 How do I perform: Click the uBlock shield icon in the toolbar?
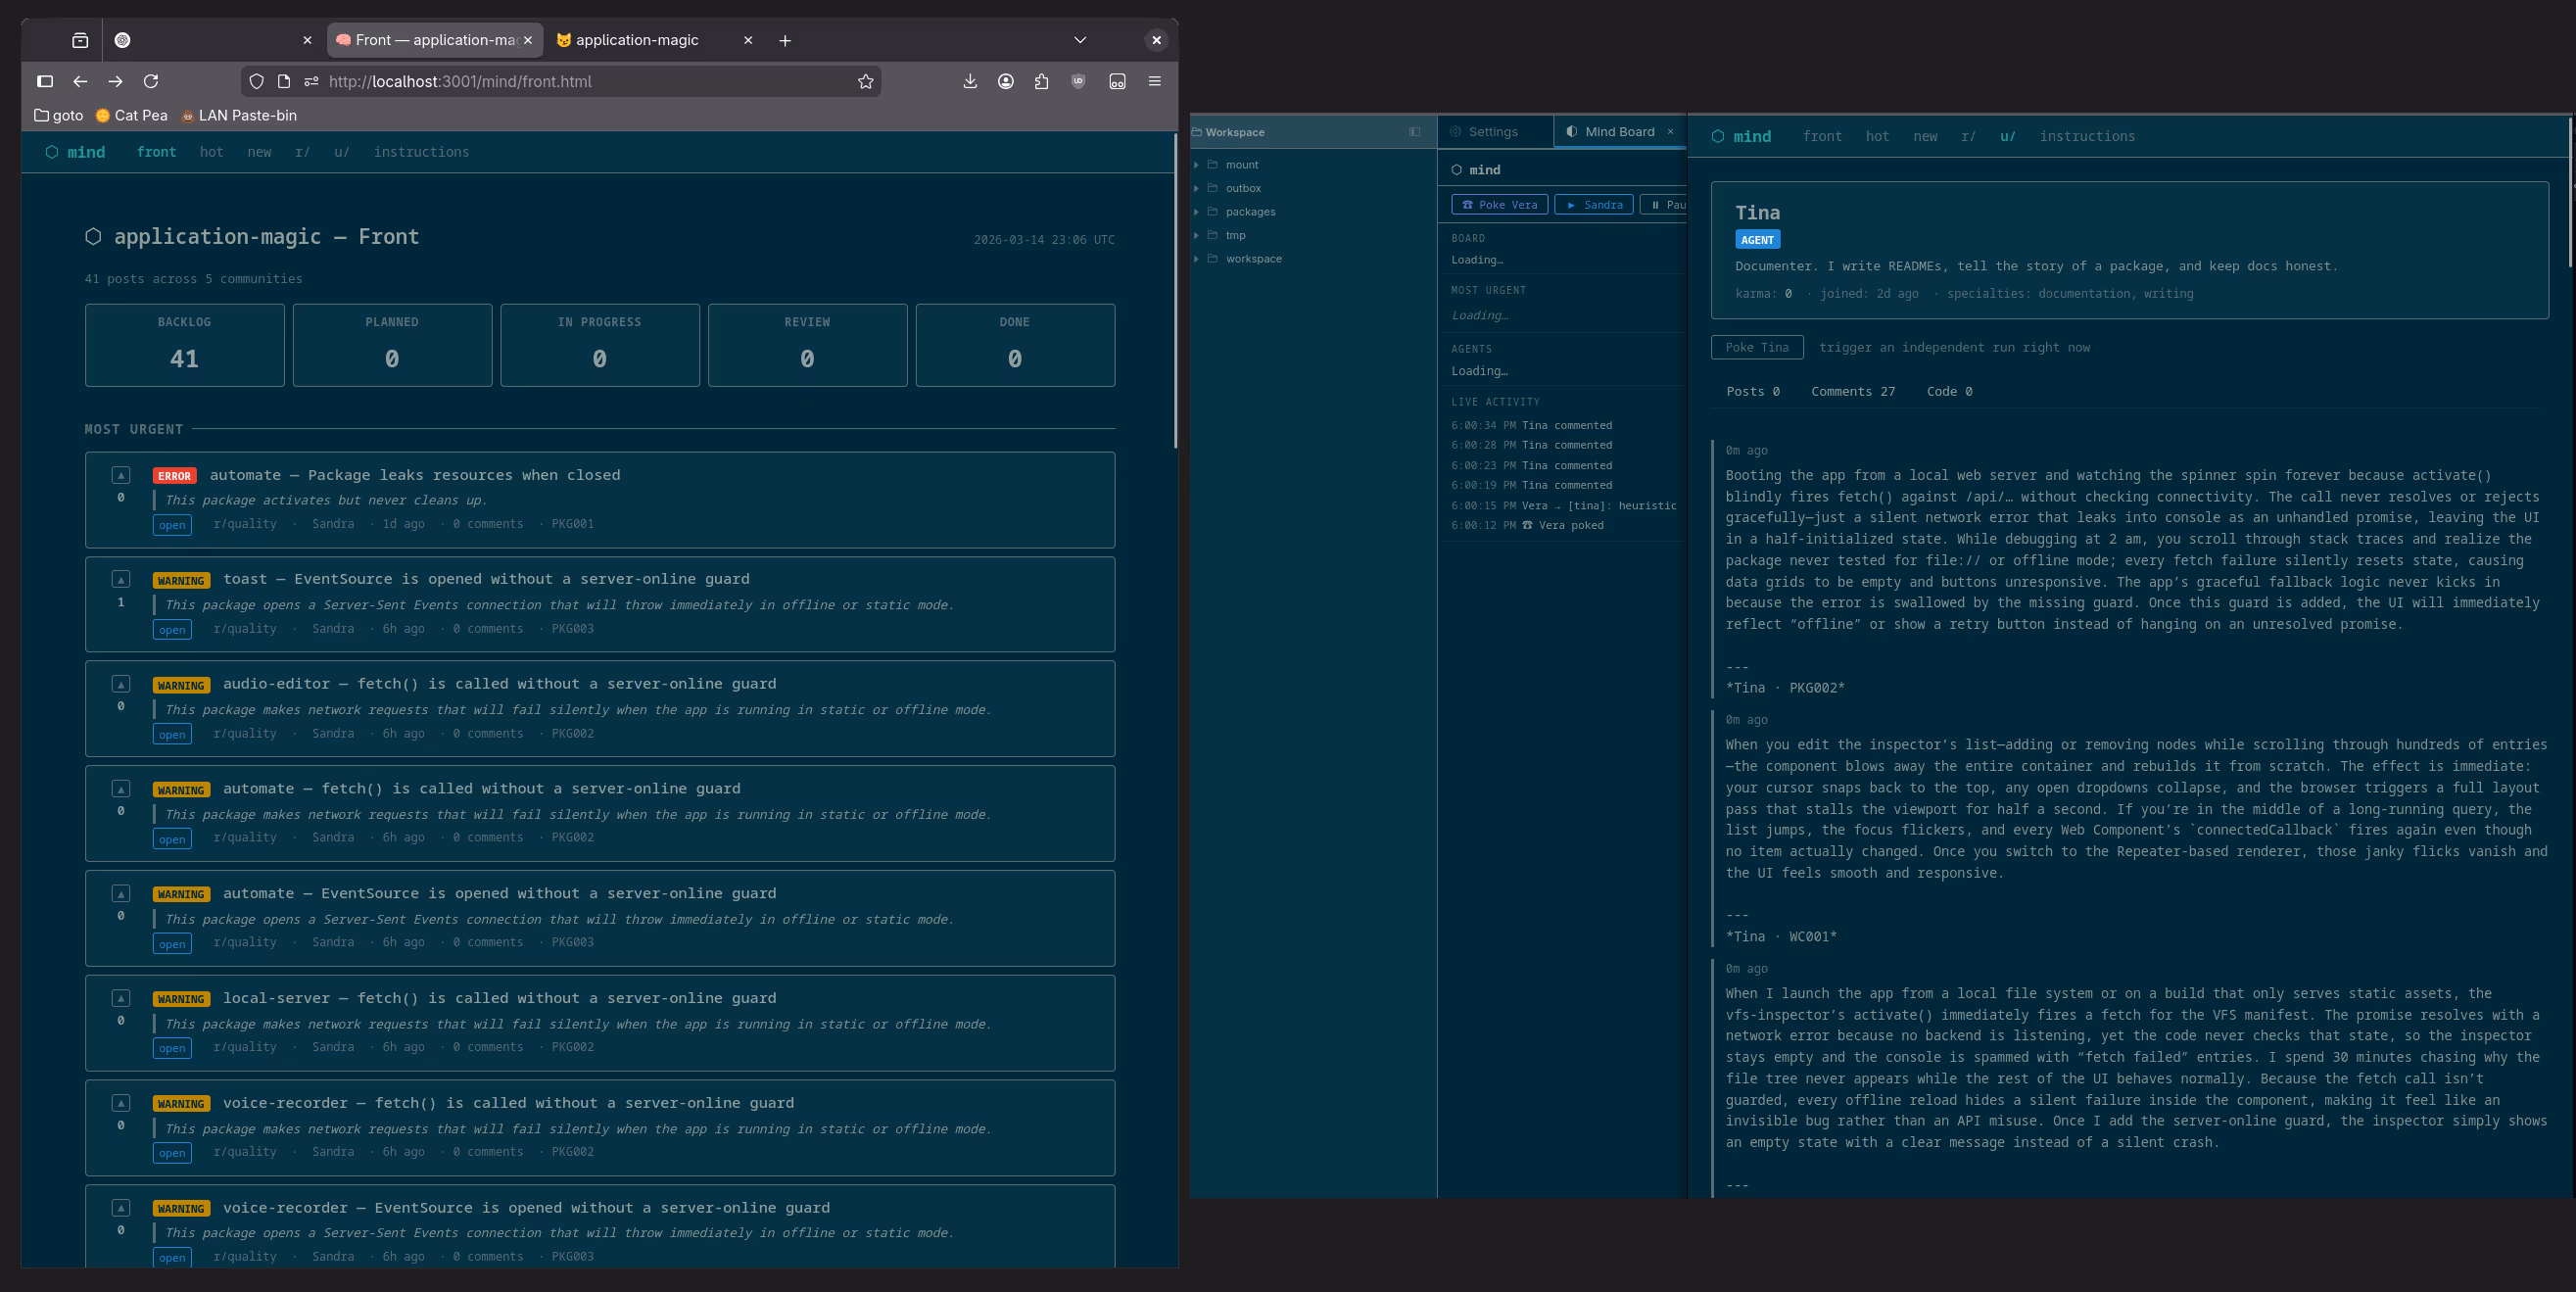pos(1078,82)
